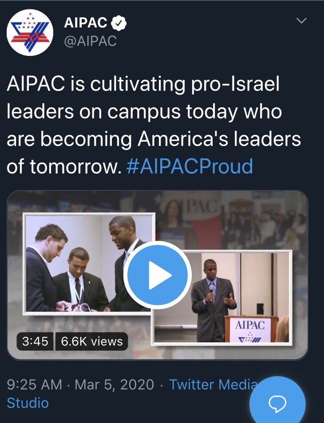
Task: Play the embedded AIPAC video
Action: click(158, 275)
